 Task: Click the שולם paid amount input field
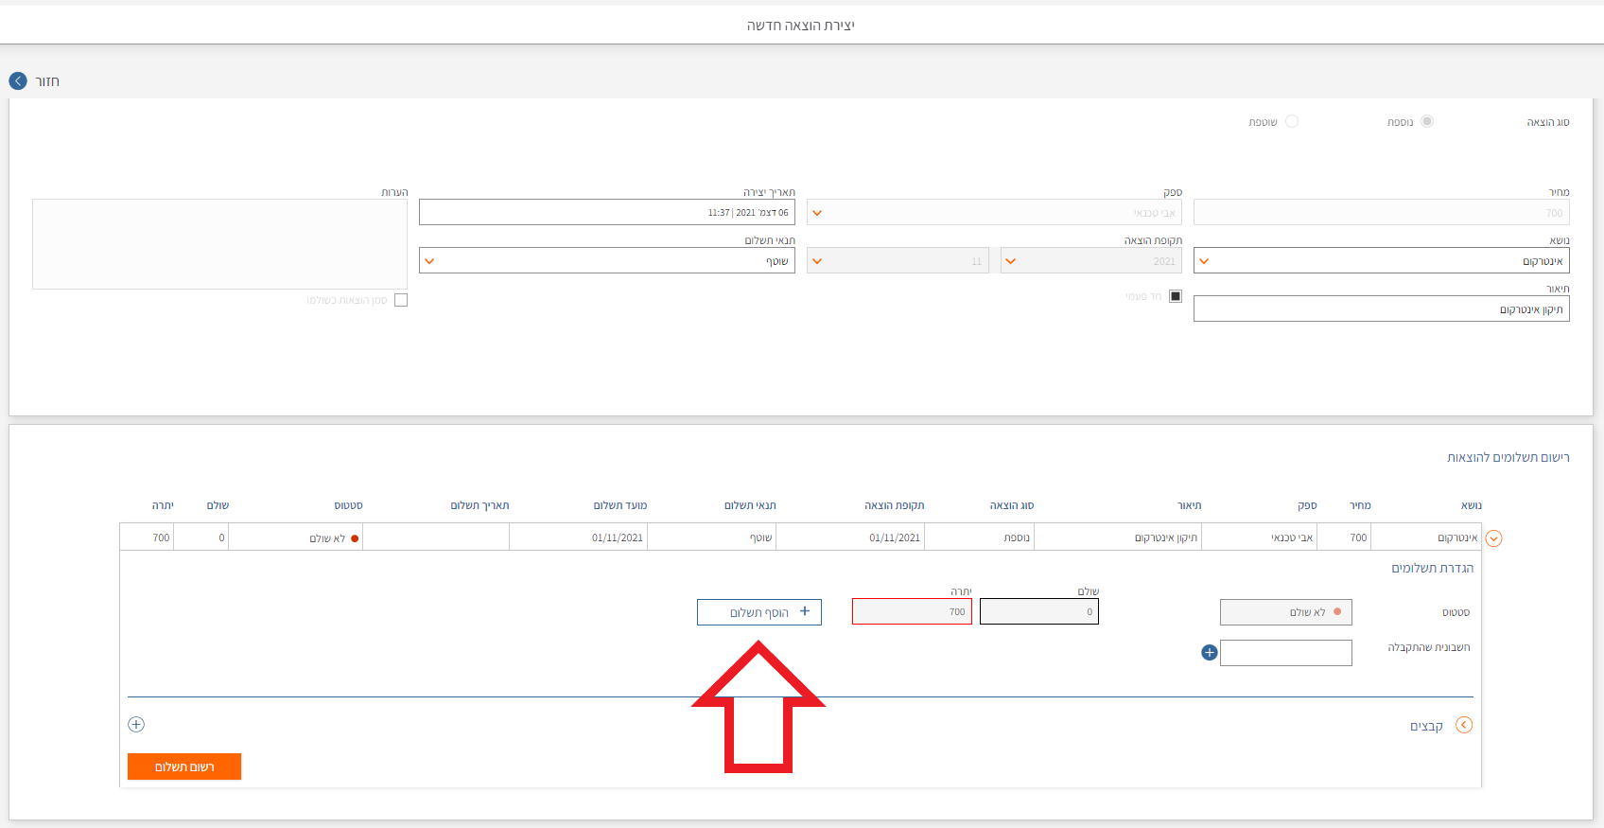coord(1038,612)
